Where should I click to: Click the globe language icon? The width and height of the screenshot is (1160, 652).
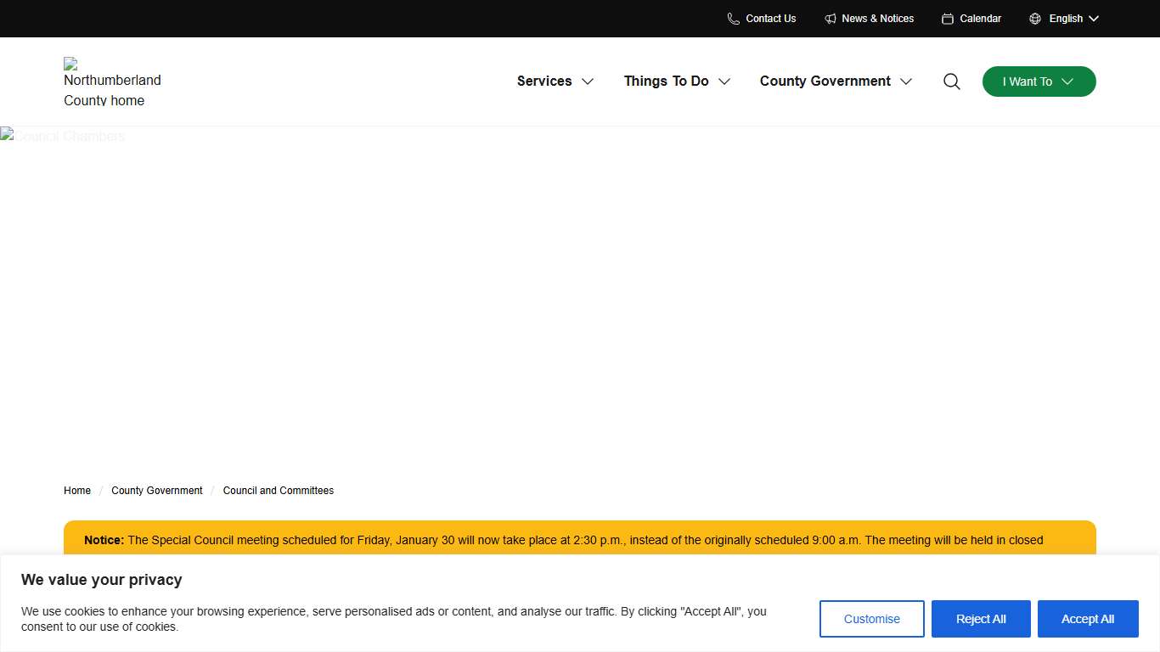pyautogui.click(x=1035, y=19)
